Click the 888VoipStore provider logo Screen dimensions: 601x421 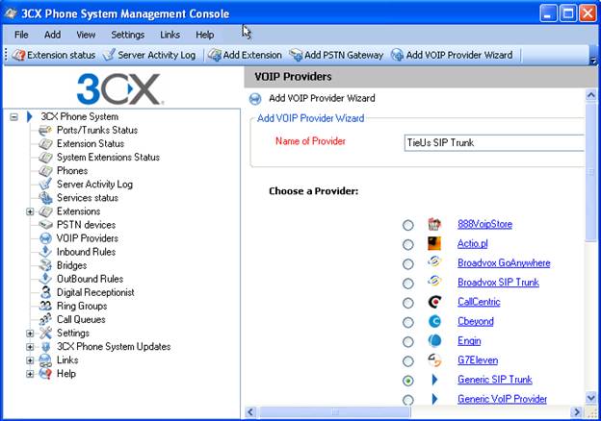434,224
